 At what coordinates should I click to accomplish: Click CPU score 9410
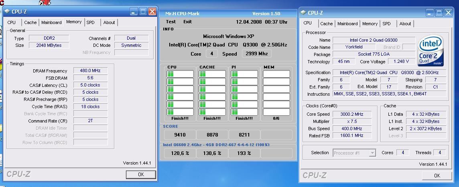tap(180, 135)
